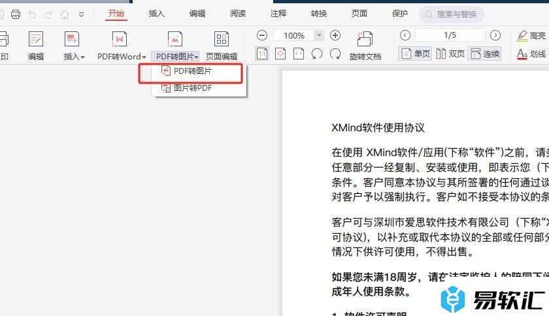Open the 插入 ribbon dropdown button
Image resolution: width=549 pixels, height=316 pixels.
(x=74, y=46)
